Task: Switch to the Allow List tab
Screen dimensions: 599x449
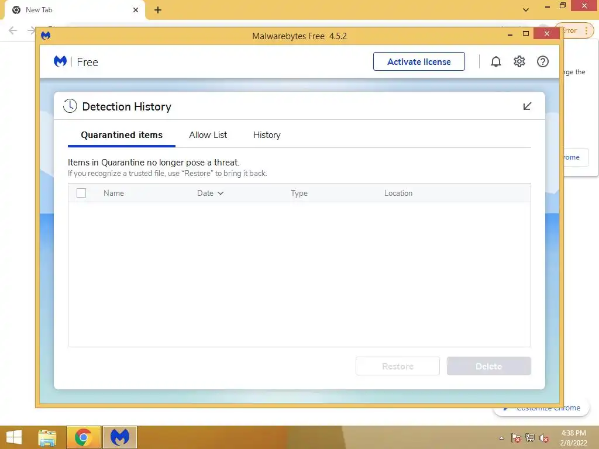Action: [208, 135]
